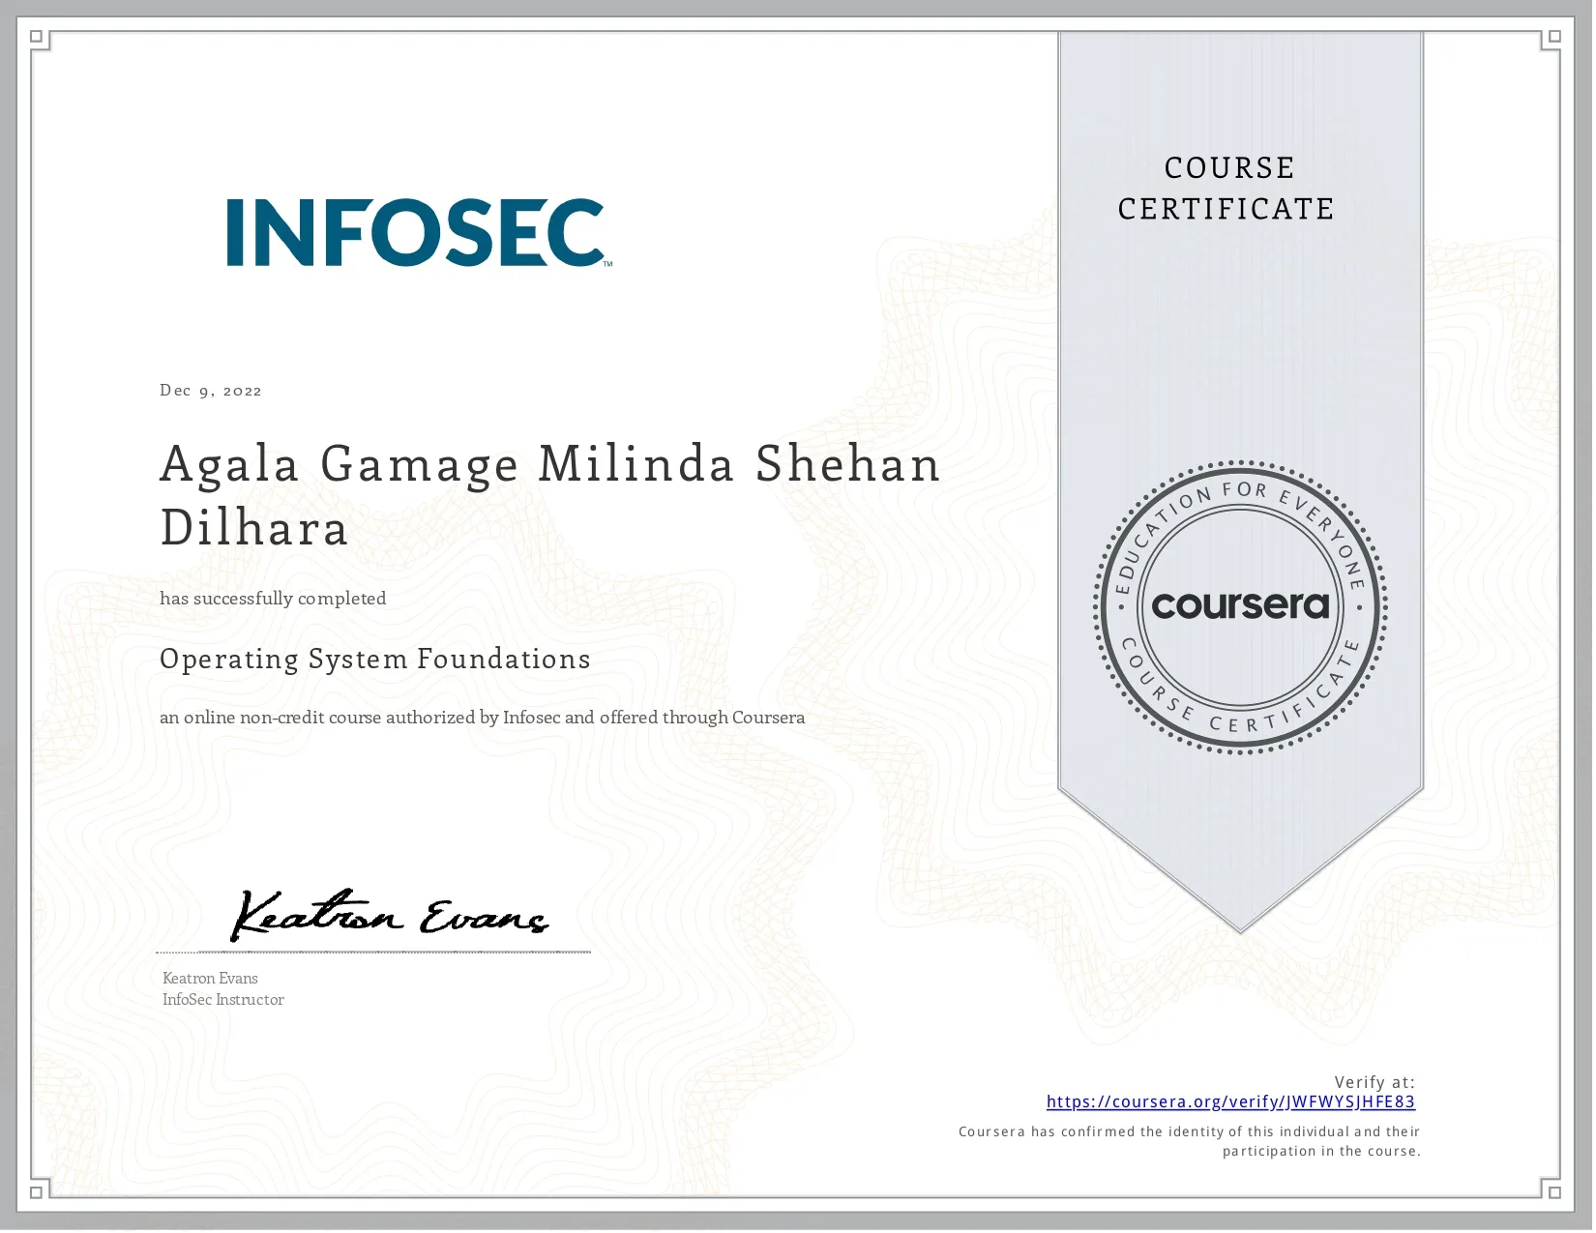
Task: Click the recipient name 'Agala Gamage Milinda Shehan'
Action: [x=550, y=464]
